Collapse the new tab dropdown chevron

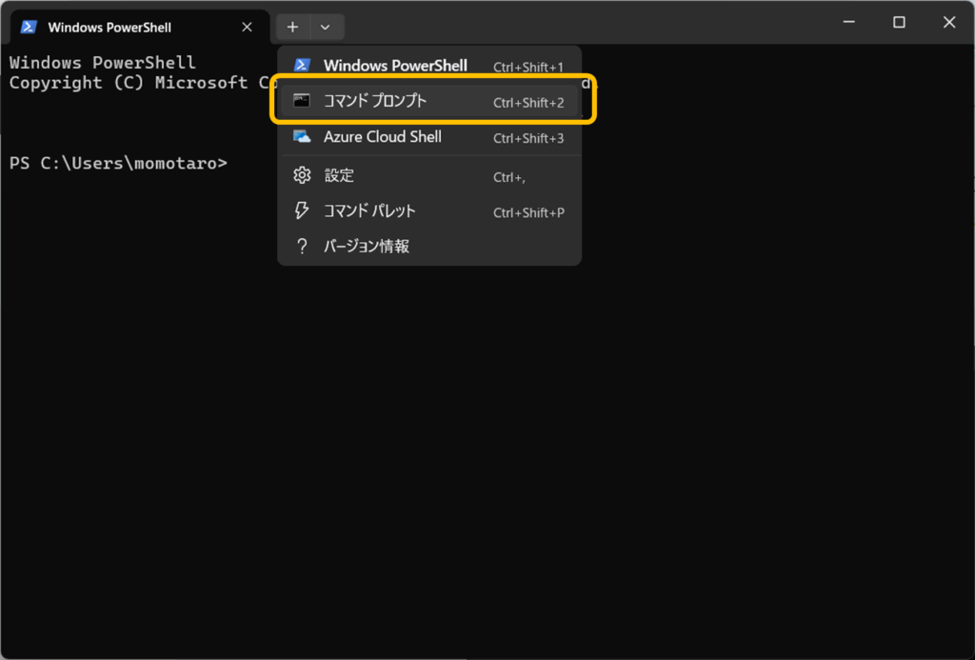point(326,27)
